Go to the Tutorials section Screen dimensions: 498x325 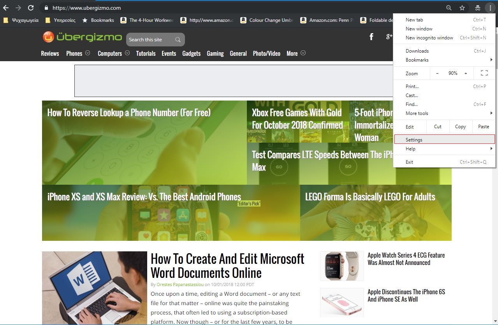click(146, 53)
